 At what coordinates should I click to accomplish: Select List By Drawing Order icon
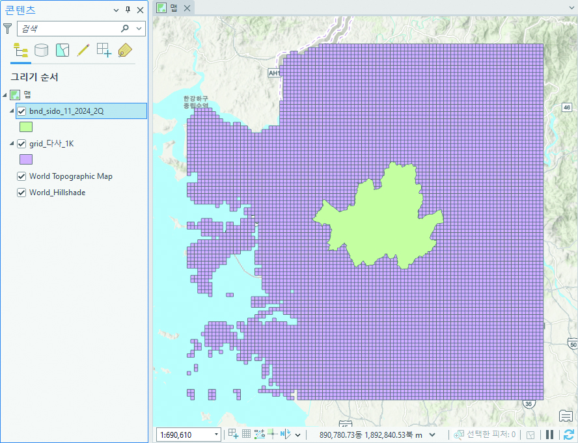[x=20, y=50]
